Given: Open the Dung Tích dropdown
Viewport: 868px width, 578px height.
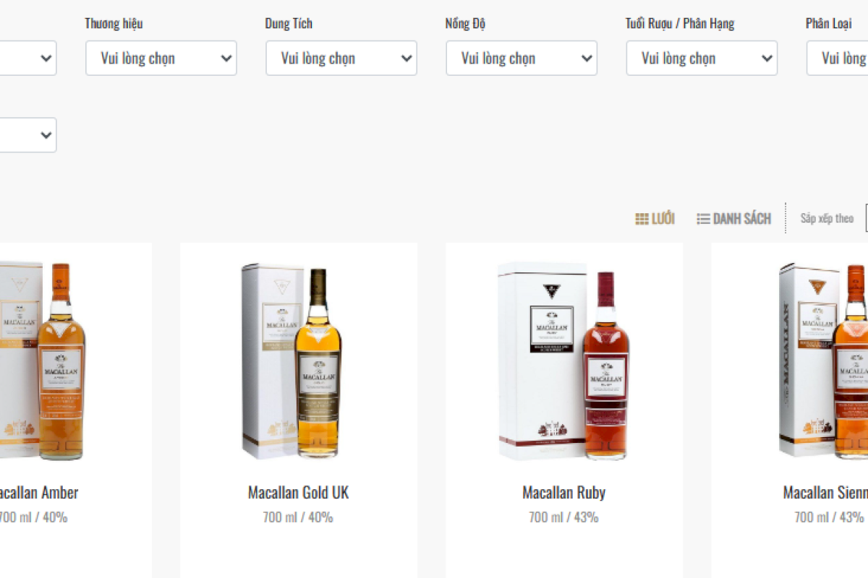Looking at the screenshot, I should (x=341, y=58).
